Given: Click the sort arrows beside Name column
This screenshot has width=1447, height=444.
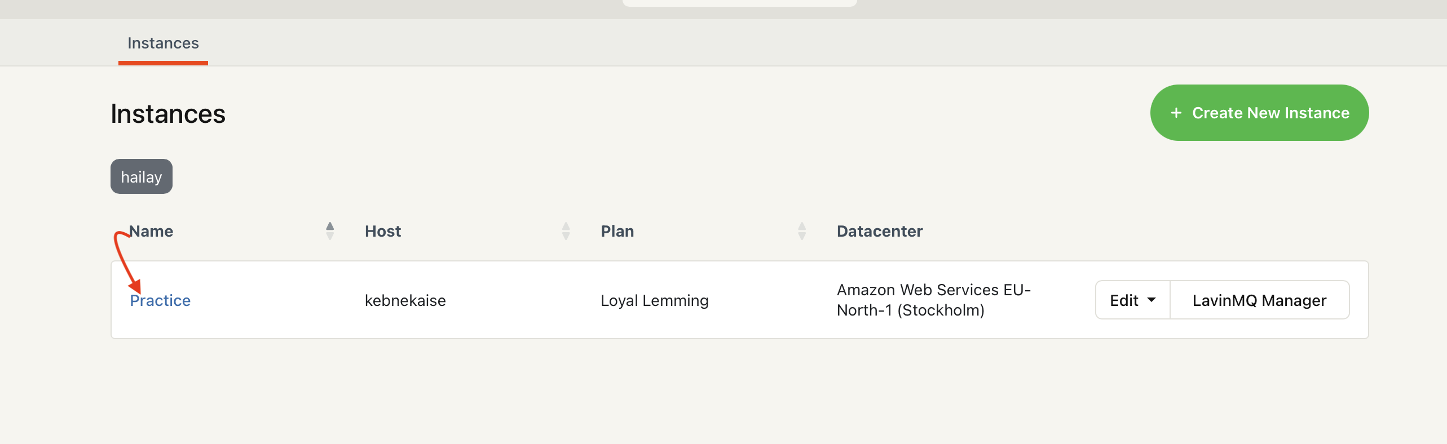Looking at the screenshot, I should click(x=330, y=231).
